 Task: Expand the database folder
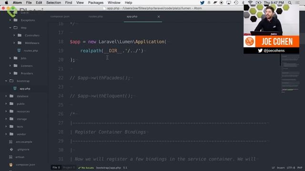point(6,96)
